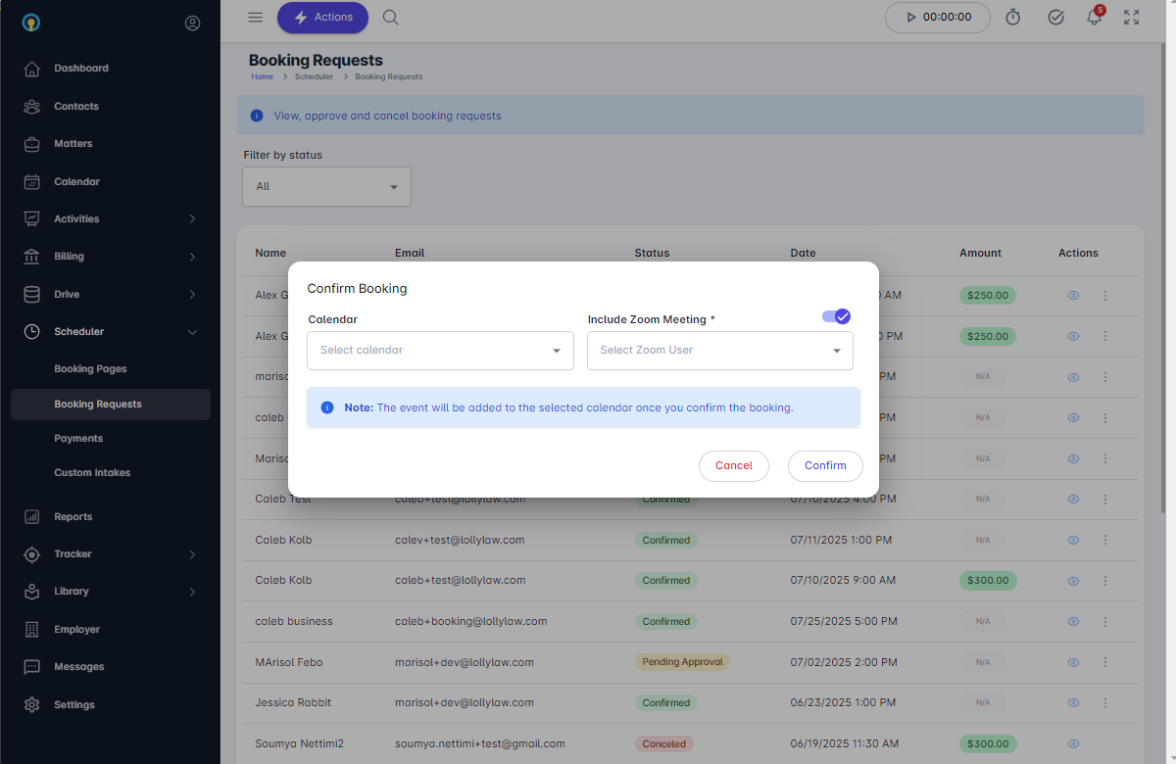Screen dimensions: 1176x764
Task: View booking for Soumya Nettimi2 with eye icon
Action: [x=1073, y=744]
